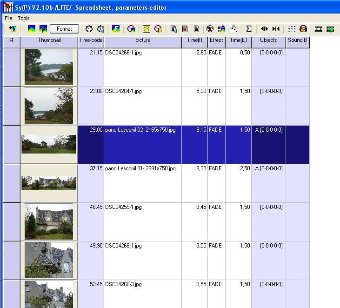Select thumbnail of pano Lesconil 01 row
340x308 pixels.
[x=49, y=183]
